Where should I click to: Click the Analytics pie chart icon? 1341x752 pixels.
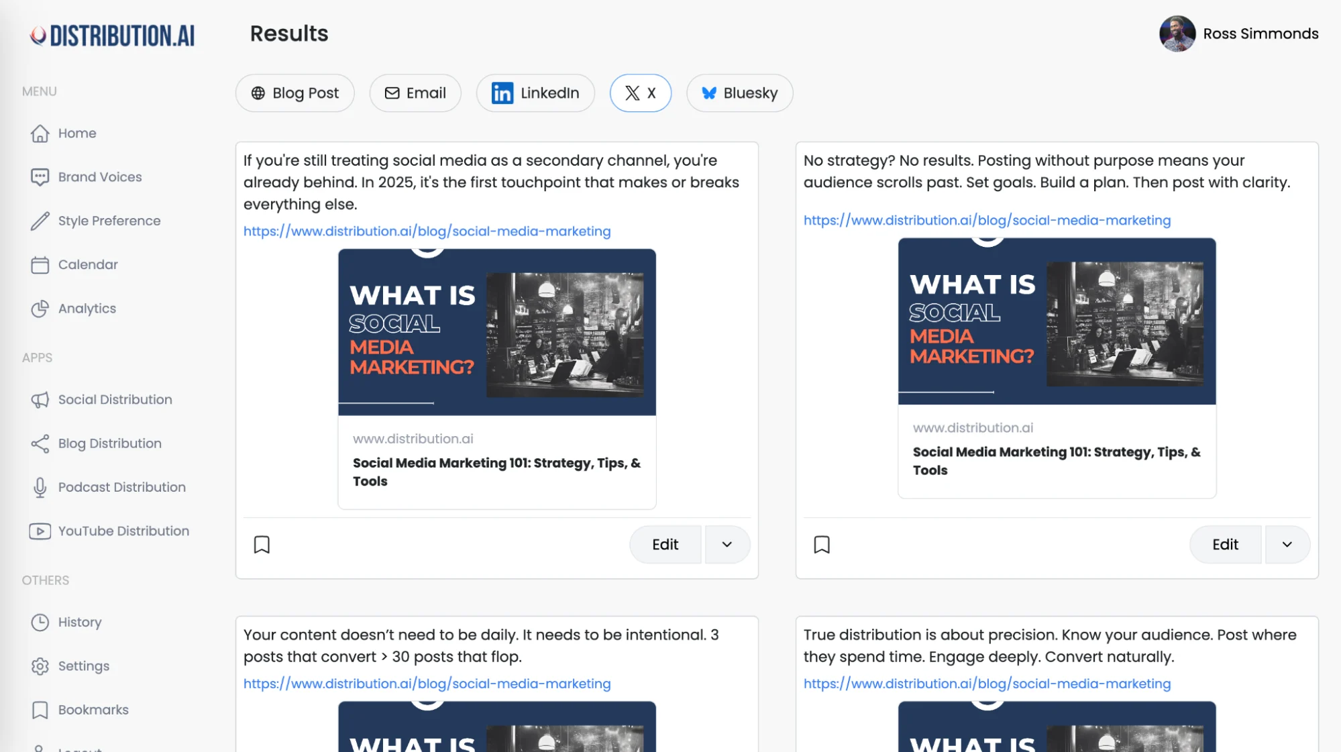40,309
